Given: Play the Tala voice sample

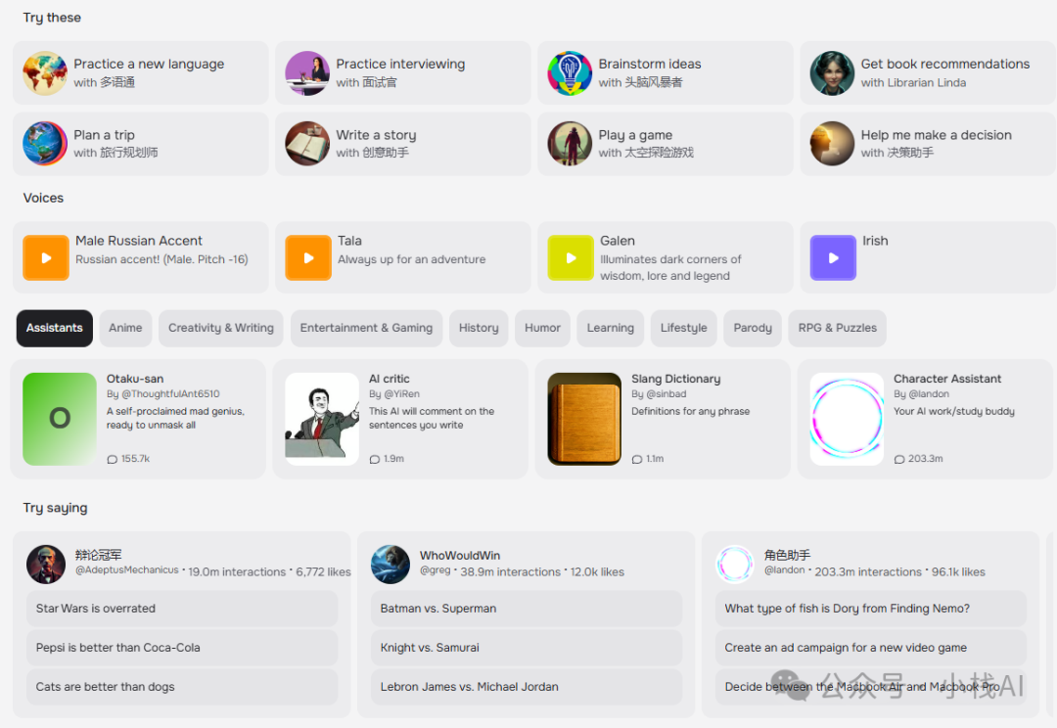Looking at the screenshot, I should (x=308, y=257).
